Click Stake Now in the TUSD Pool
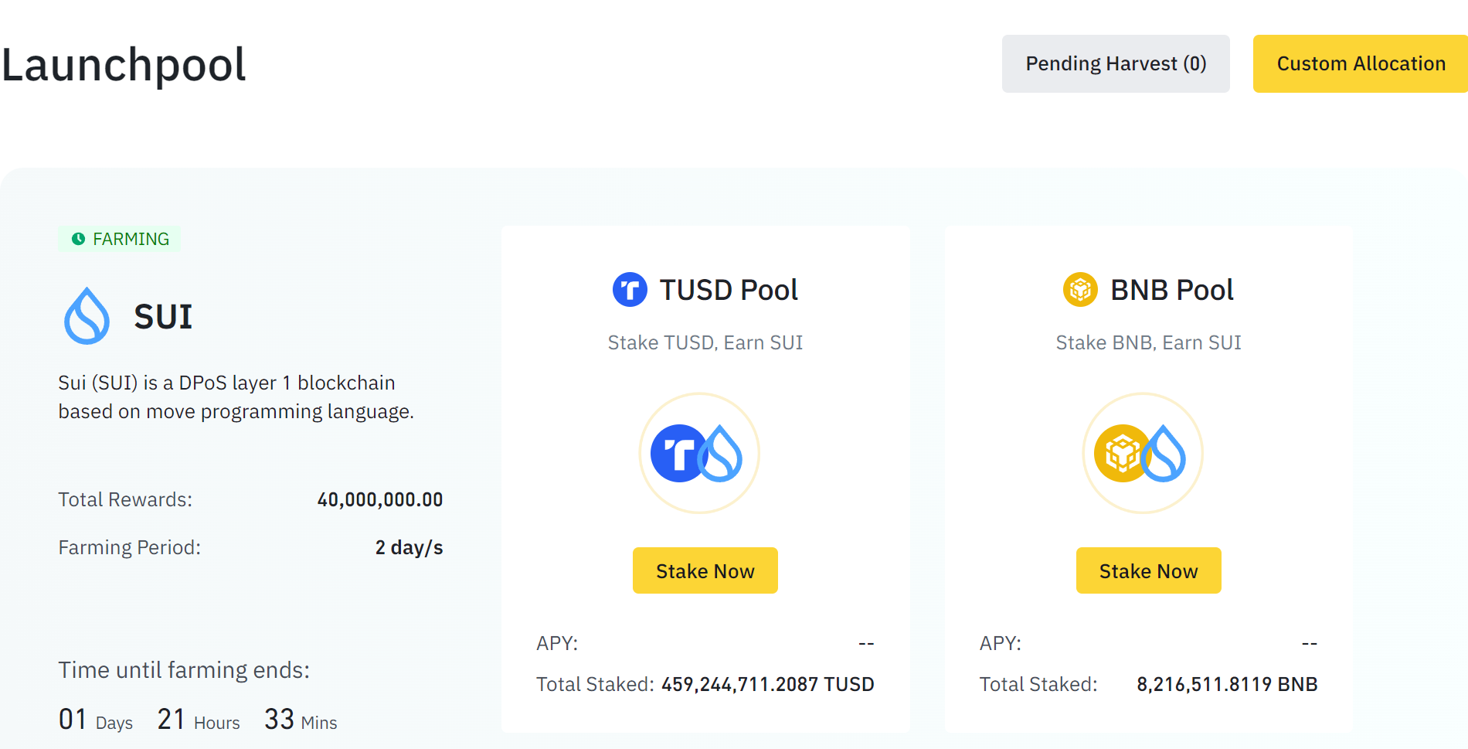Viewport: 1468px width, 749px height. tap(705, 570)
